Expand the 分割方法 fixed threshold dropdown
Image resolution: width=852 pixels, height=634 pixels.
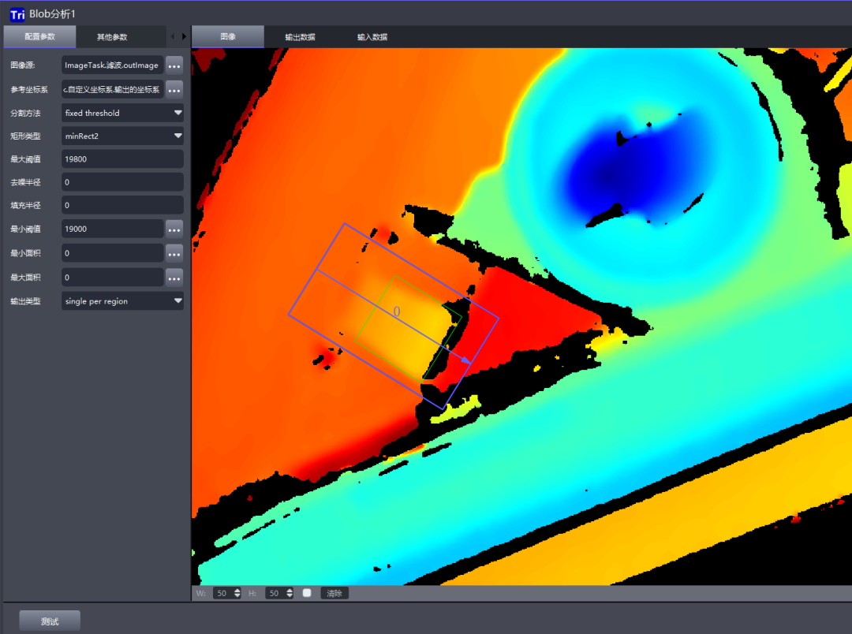tap(122, 113)
